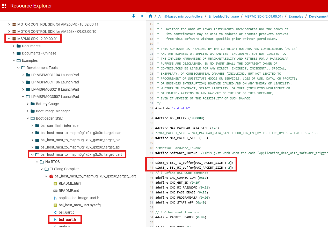Click the No RTOS folder icon
This screenshot has height=227, width=328.
[42, 162]
